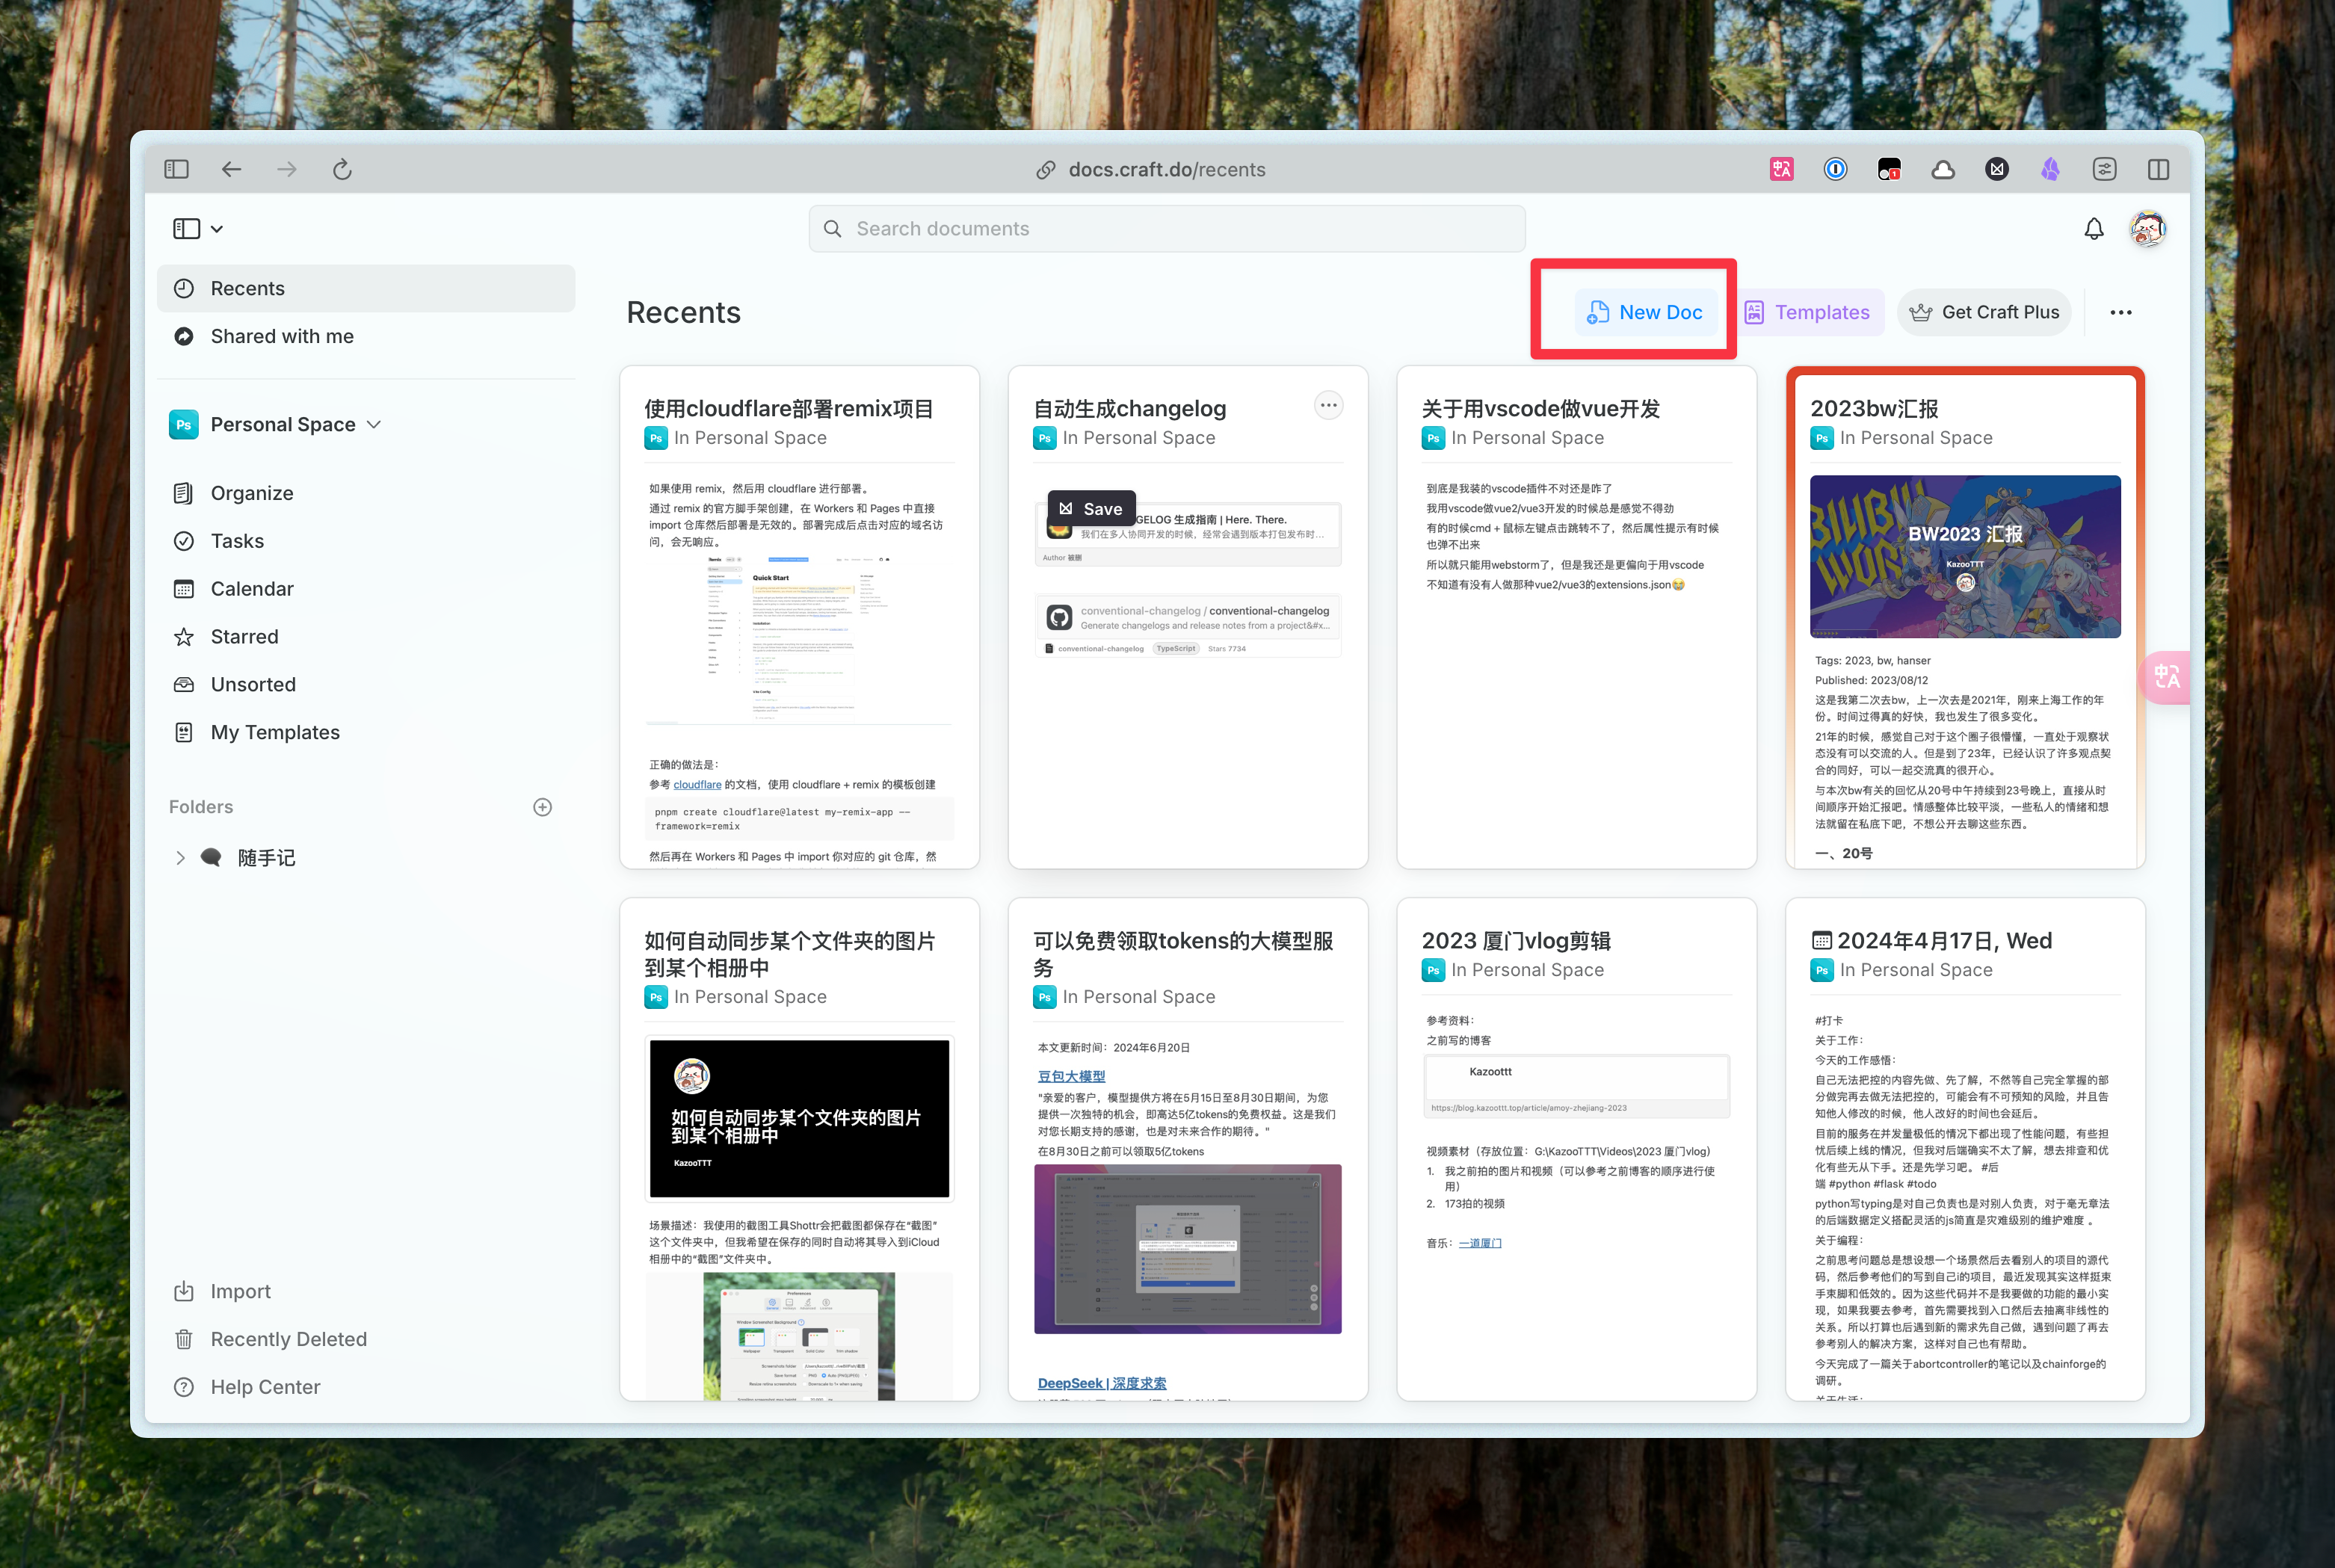Expand the Personal Space switcher
The height and width of the screenshot is (1568, 2335).
[276, 424]
